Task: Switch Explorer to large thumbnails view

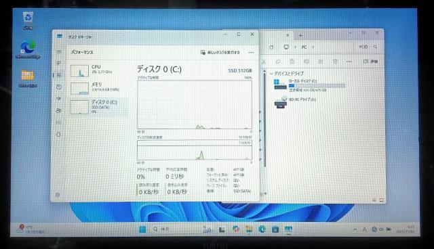Action: point(381,200)
